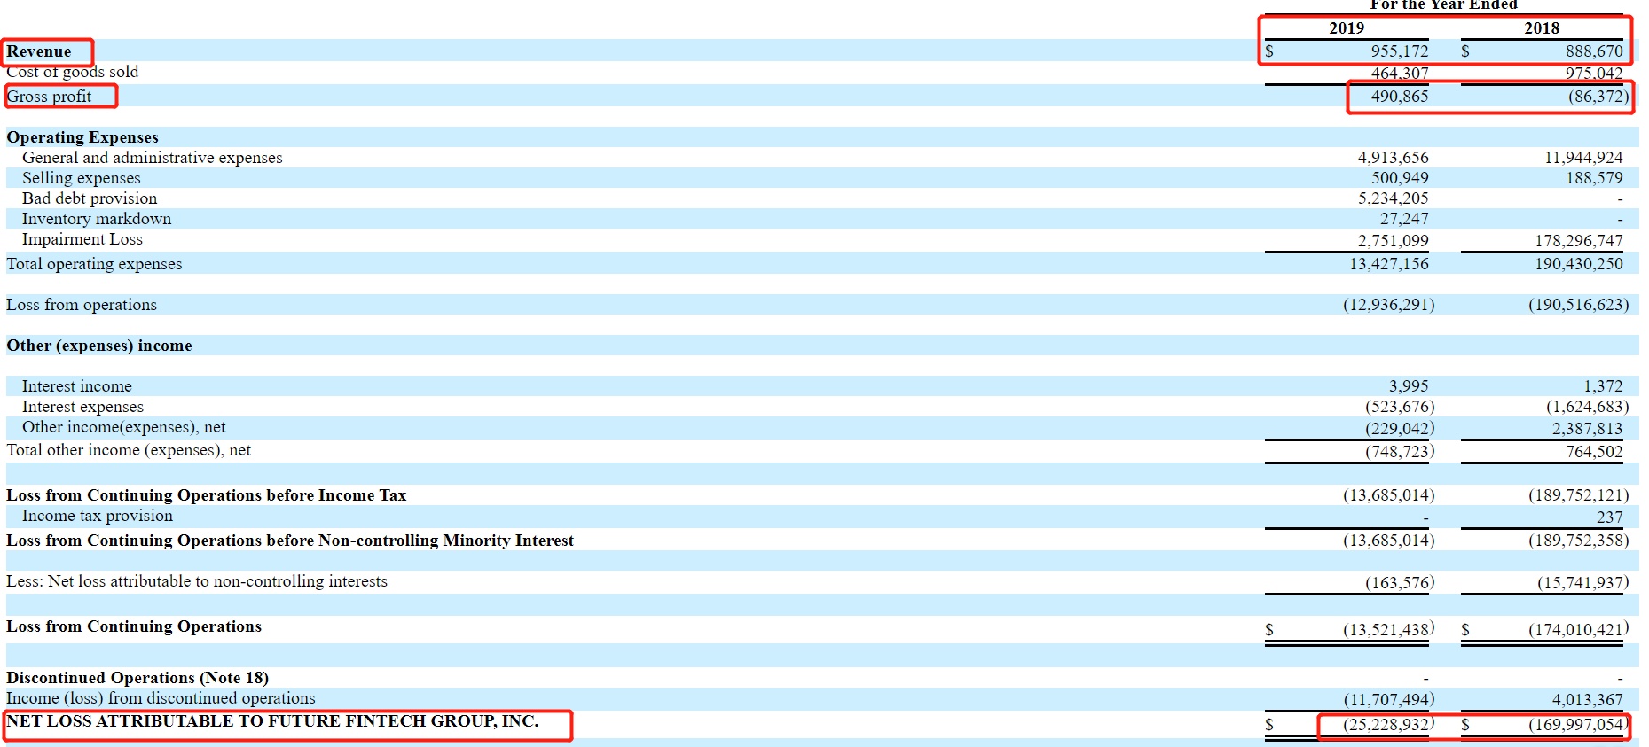Click income tax value 237
This screenshot has width=1649, height=747.
[1610, 517]
